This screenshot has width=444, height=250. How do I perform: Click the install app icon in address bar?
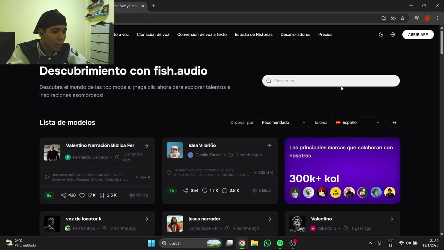(x=384, y=18)
